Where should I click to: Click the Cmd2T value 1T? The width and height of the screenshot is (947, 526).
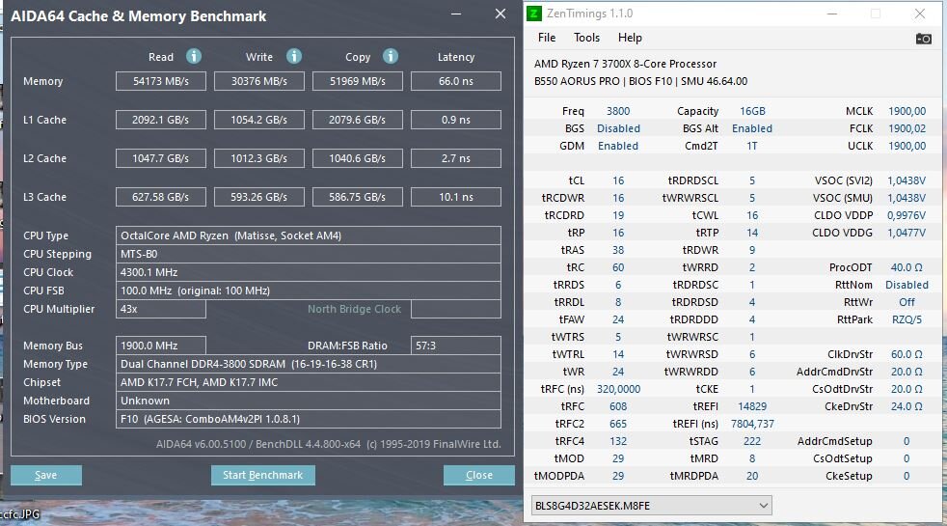click(752, 146)
